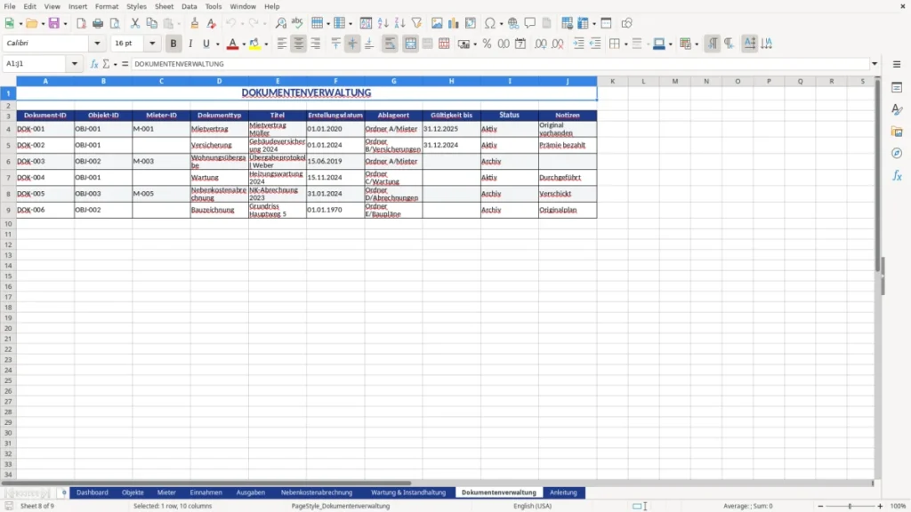This screenshot has height=512, width=911.
Task: Toggle Italic formatting
Action: tap(190, 44)
